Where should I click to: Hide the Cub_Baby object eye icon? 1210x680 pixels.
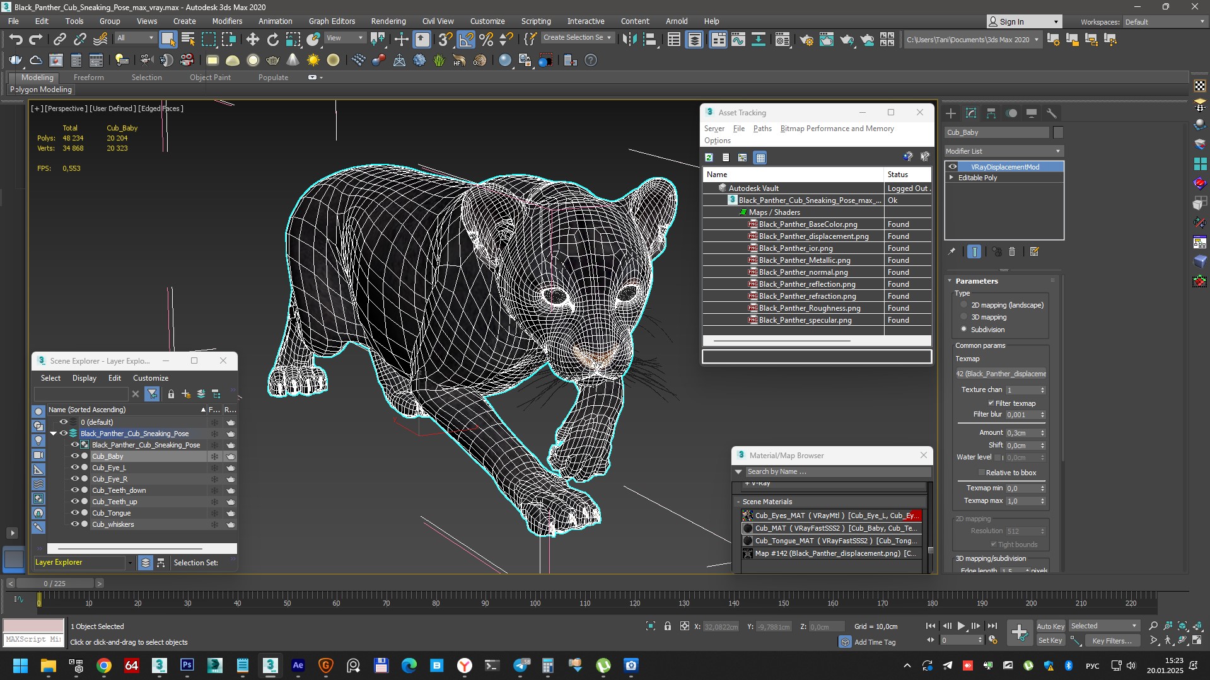tap(74, 456)
